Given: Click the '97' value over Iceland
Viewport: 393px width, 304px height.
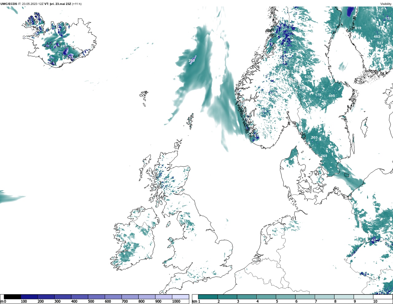Looking at the screenshot, I should [x=64, y=46].
